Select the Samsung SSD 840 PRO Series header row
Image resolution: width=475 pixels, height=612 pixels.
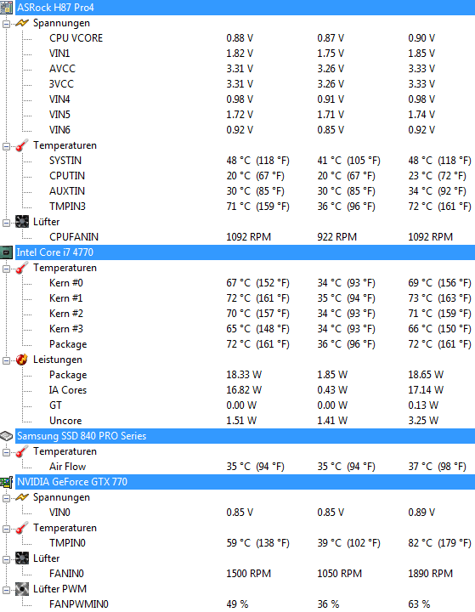coord(245,436)
